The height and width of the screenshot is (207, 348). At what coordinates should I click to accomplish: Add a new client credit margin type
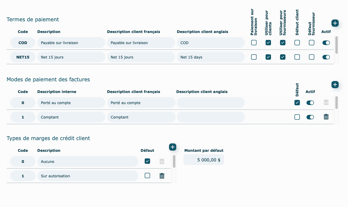click(172, 147)
